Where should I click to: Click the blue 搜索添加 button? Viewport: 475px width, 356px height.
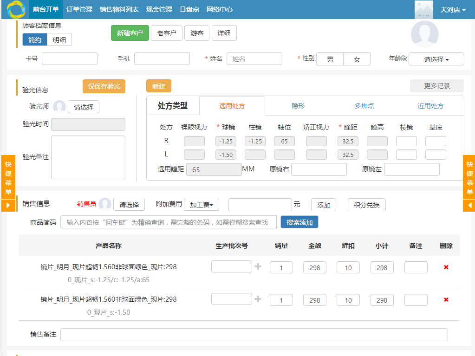(299, 222)
